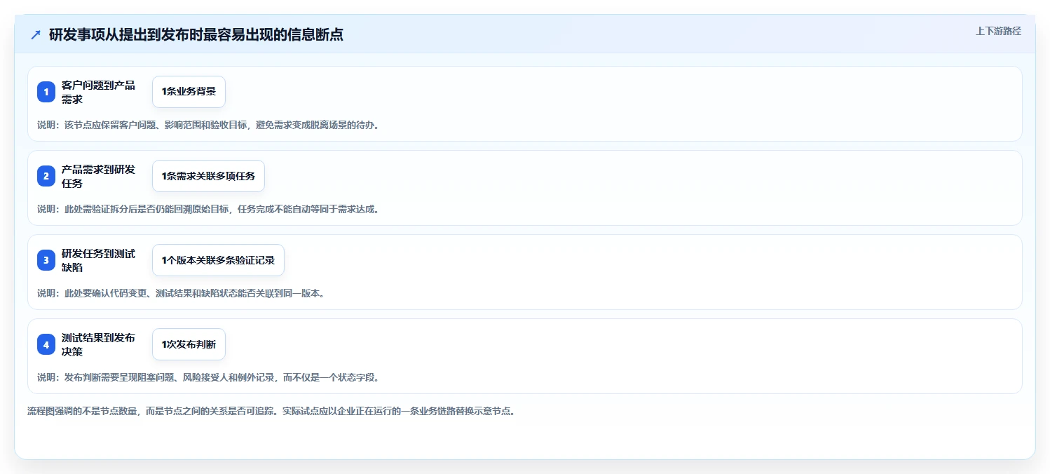
Task: Click the 1条业务背景 tag
Action: (x=189, y=92)
